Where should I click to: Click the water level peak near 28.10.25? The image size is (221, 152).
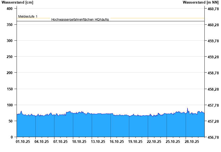188,108
